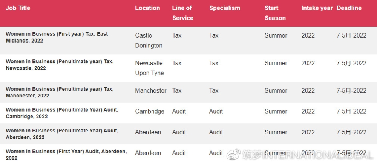This screenshot has width=377, height=164.
Task: Click the INTERNATIONALIDEAL watermark text
Action: [317, 155]
